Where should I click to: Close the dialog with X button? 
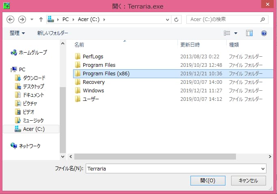coord(268,4)
